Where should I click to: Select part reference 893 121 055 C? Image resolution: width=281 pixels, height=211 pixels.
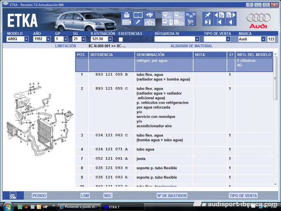(111, 89)
